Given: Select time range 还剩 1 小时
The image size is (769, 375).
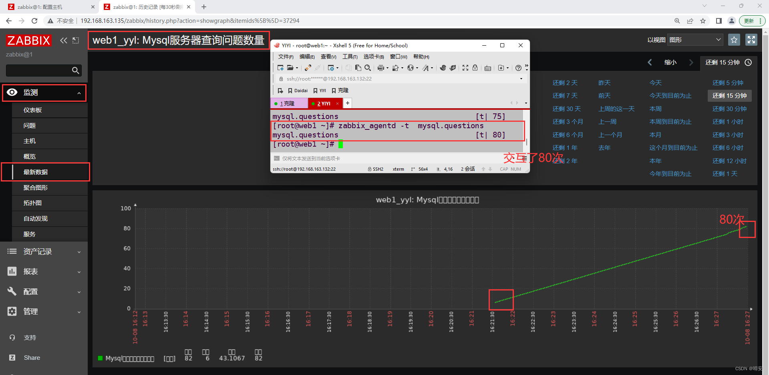Looking at the screenshot, I should click(728, 122).
